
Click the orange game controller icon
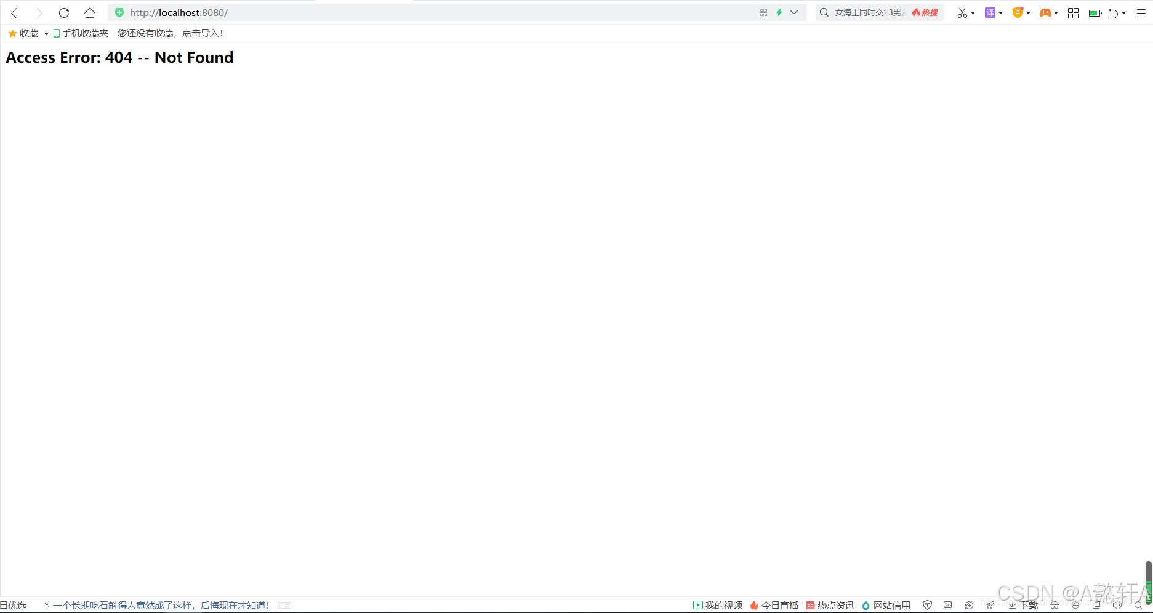coord(1045,13)
